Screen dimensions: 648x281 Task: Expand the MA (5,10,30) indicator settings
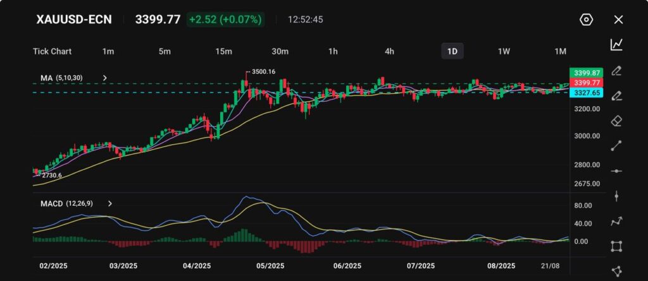tap(105, 78)
